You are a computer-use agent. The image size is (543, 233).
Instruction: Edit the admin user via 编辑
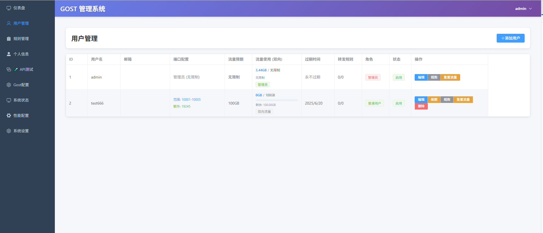pyautogui.click(x=421, y=77)
